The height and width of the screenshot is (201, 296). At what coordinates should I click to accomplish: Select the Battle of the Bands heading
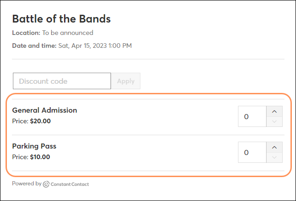click(61, 19)
